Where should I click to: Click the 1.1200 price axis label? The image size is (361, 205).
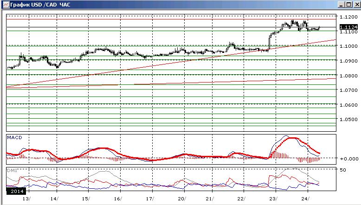[348, 17]
